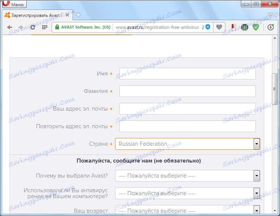Maximize the Opera window
Screen dimensions: 280x216
(x=256, y=4)
